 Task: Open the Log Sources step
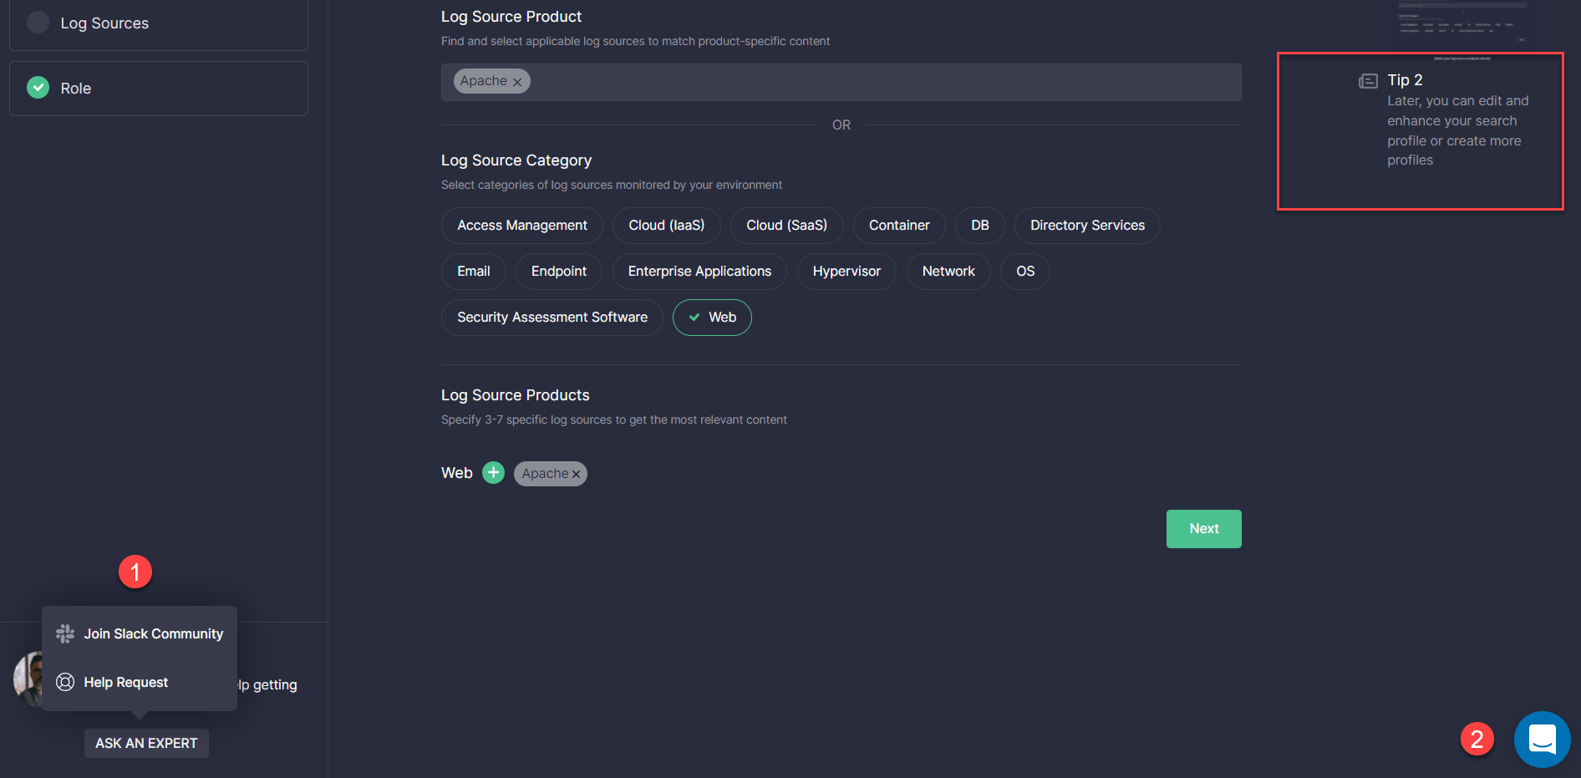(104, 23)
